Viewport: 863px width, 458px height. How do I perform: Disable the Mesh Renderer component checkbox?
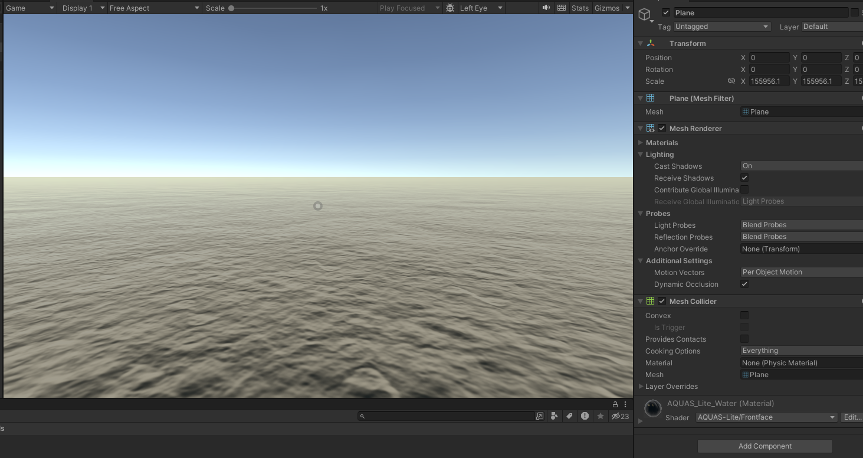click(662, 128)
